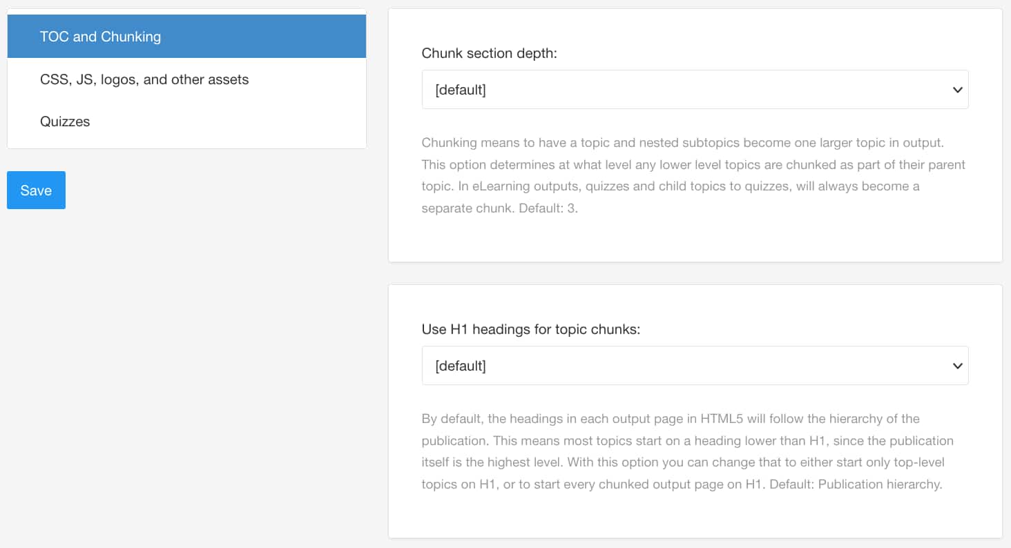Image resolution: width=1011 pixels, height=548 pixels.
Task: Click the chevron arrow on H1 headings dropdown
Action: click(x=957, y=366)
